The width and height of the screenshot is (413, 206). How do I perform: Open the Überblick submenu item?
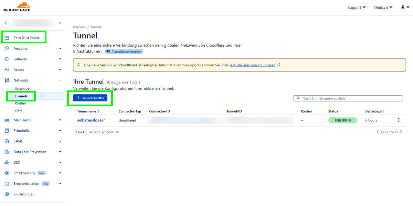tap(22, 89)
